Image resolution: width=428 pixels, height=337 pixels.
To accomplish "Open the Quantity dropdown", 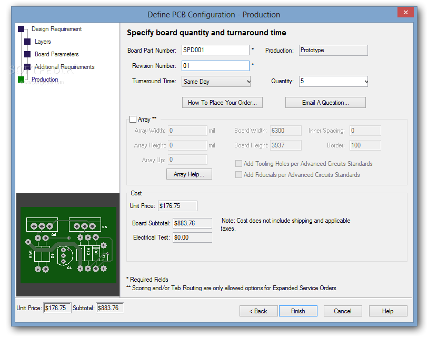I will (x=333, y=82).
